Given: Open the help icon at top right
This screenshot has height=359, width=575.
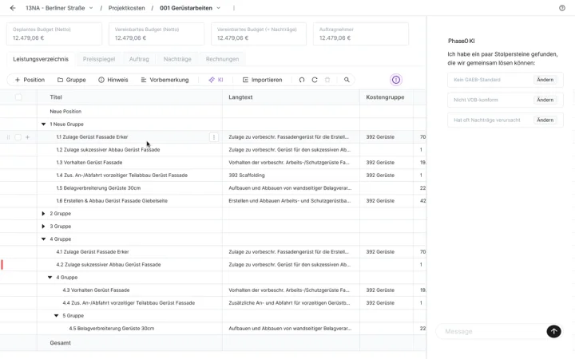Looking at the screenshot, I should pos(561,8).
